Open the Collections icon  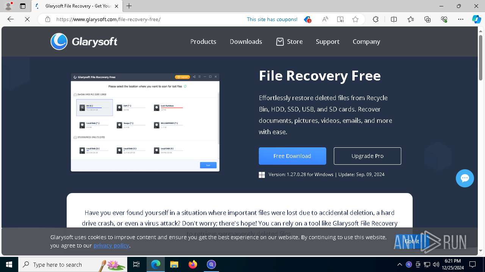pos(427,19)
